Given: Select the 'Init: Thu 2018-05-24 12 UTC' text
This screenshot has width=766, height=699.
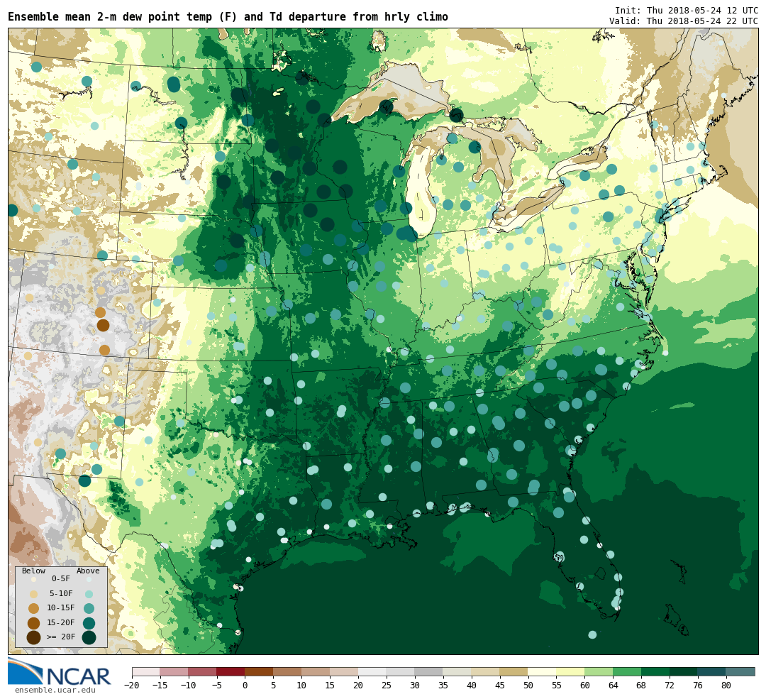Looking at the screenshot, I should (687, 10).
